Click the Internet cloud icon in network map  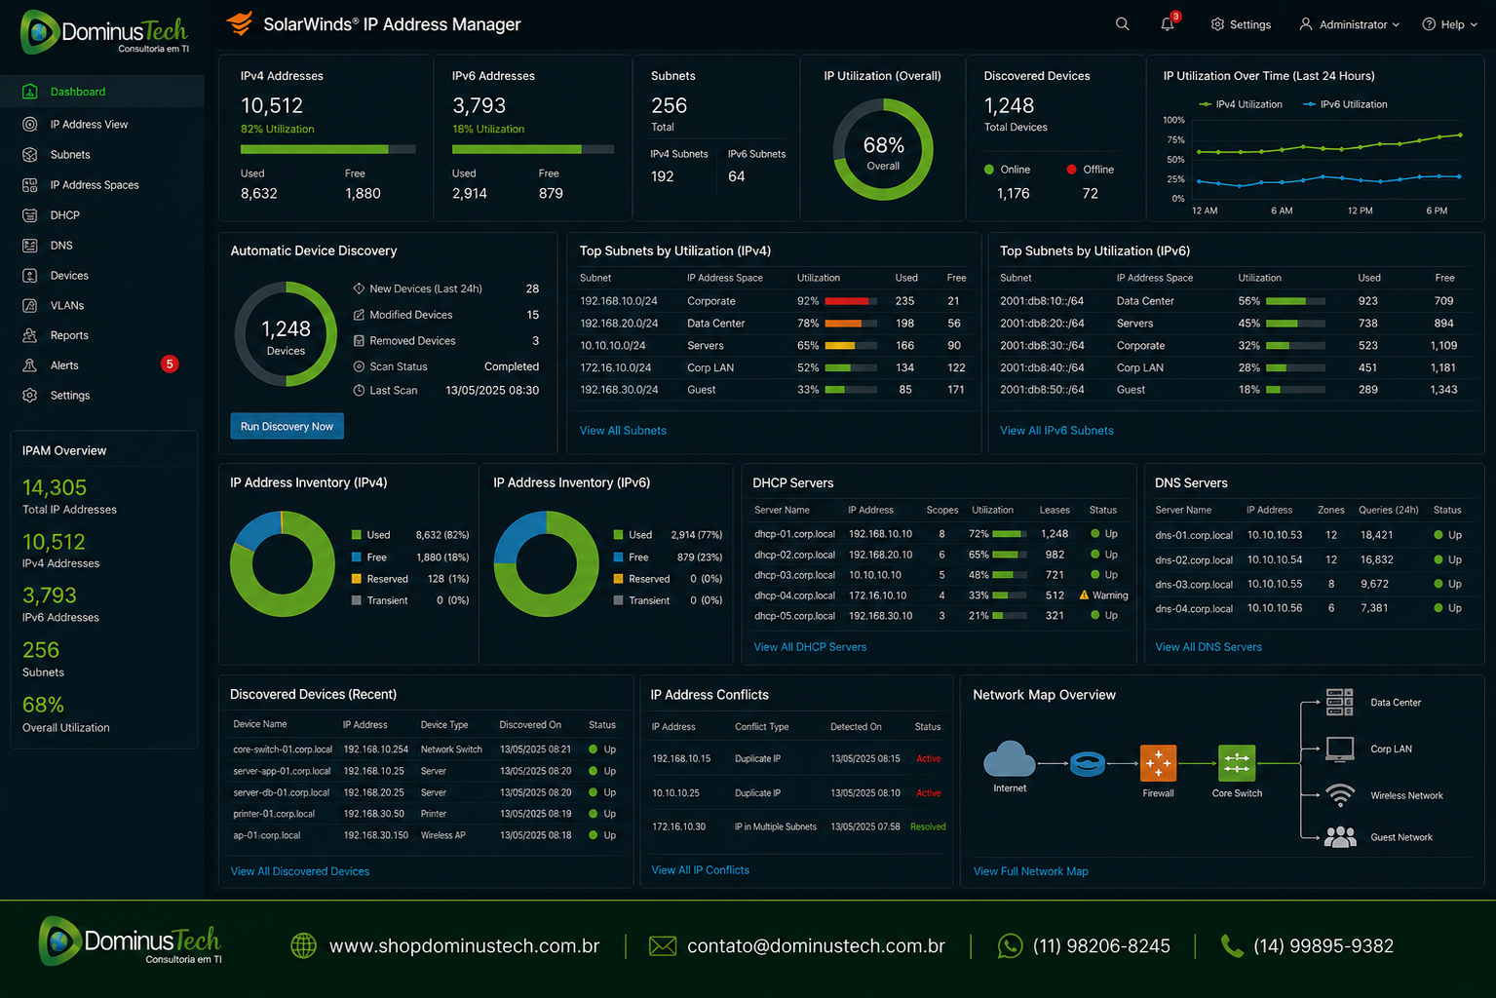[x=1010, y=759]
